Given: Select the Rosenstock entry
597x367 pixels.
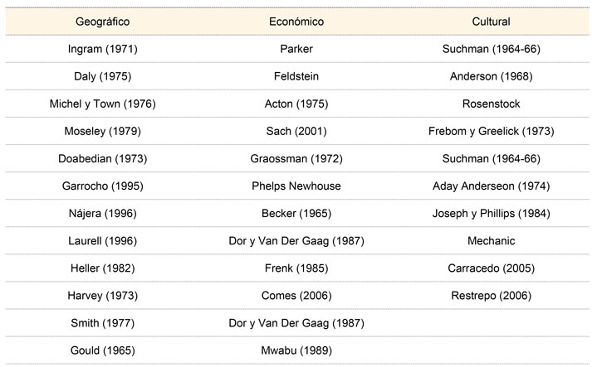Looking at the screenshot, I should [x=492, y=104].
